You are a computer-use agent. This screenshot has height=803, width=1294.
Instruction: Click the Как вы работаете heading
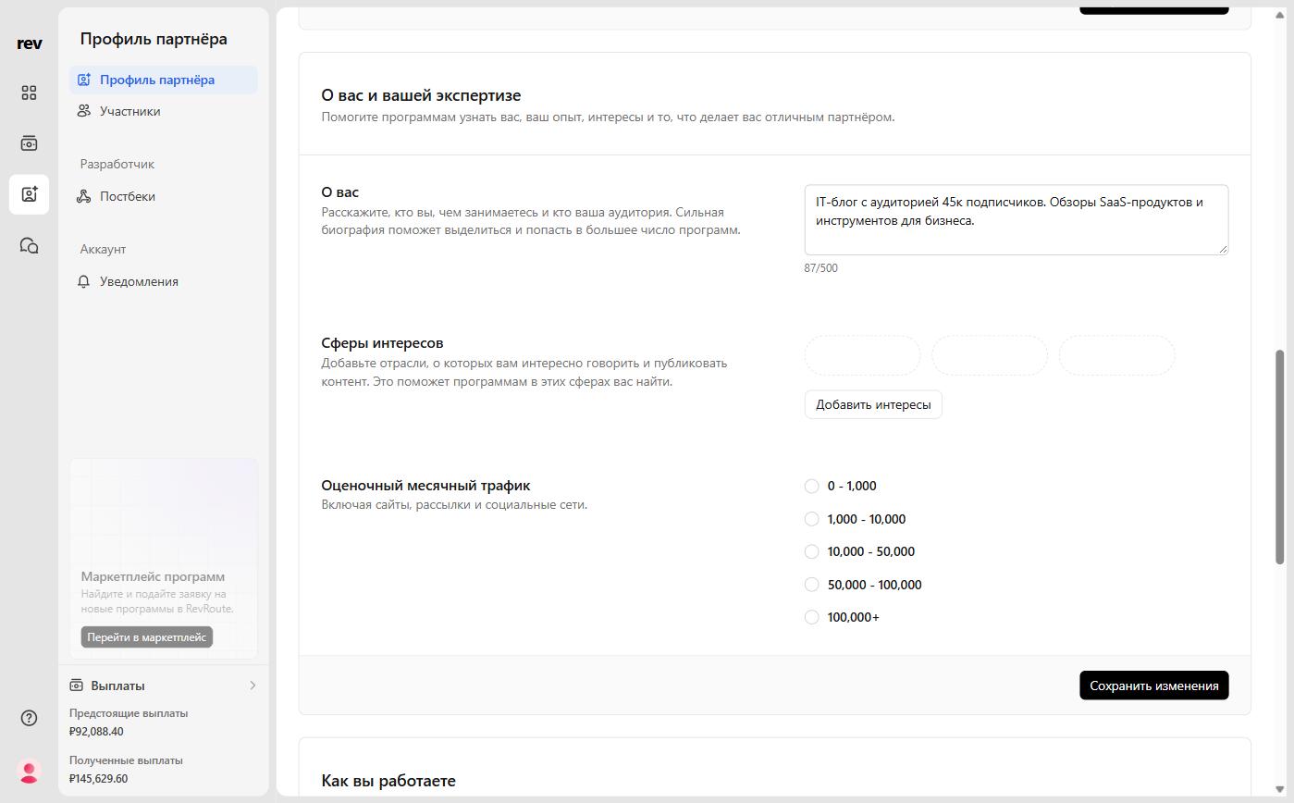click(388, 781)
